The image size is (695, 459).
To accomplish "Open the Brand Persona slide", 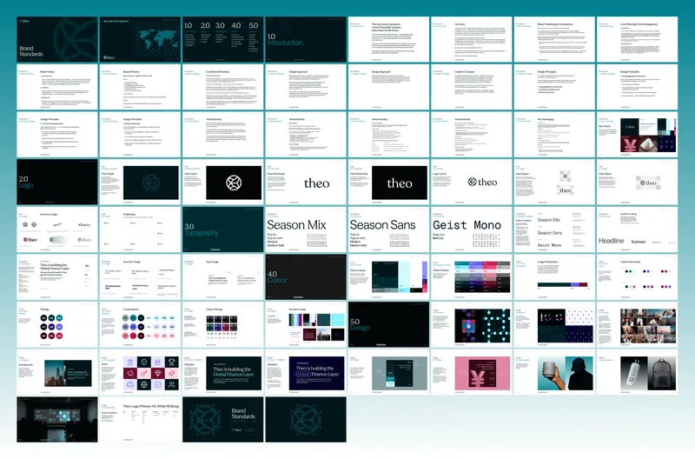I will click(x=140, y=87).
